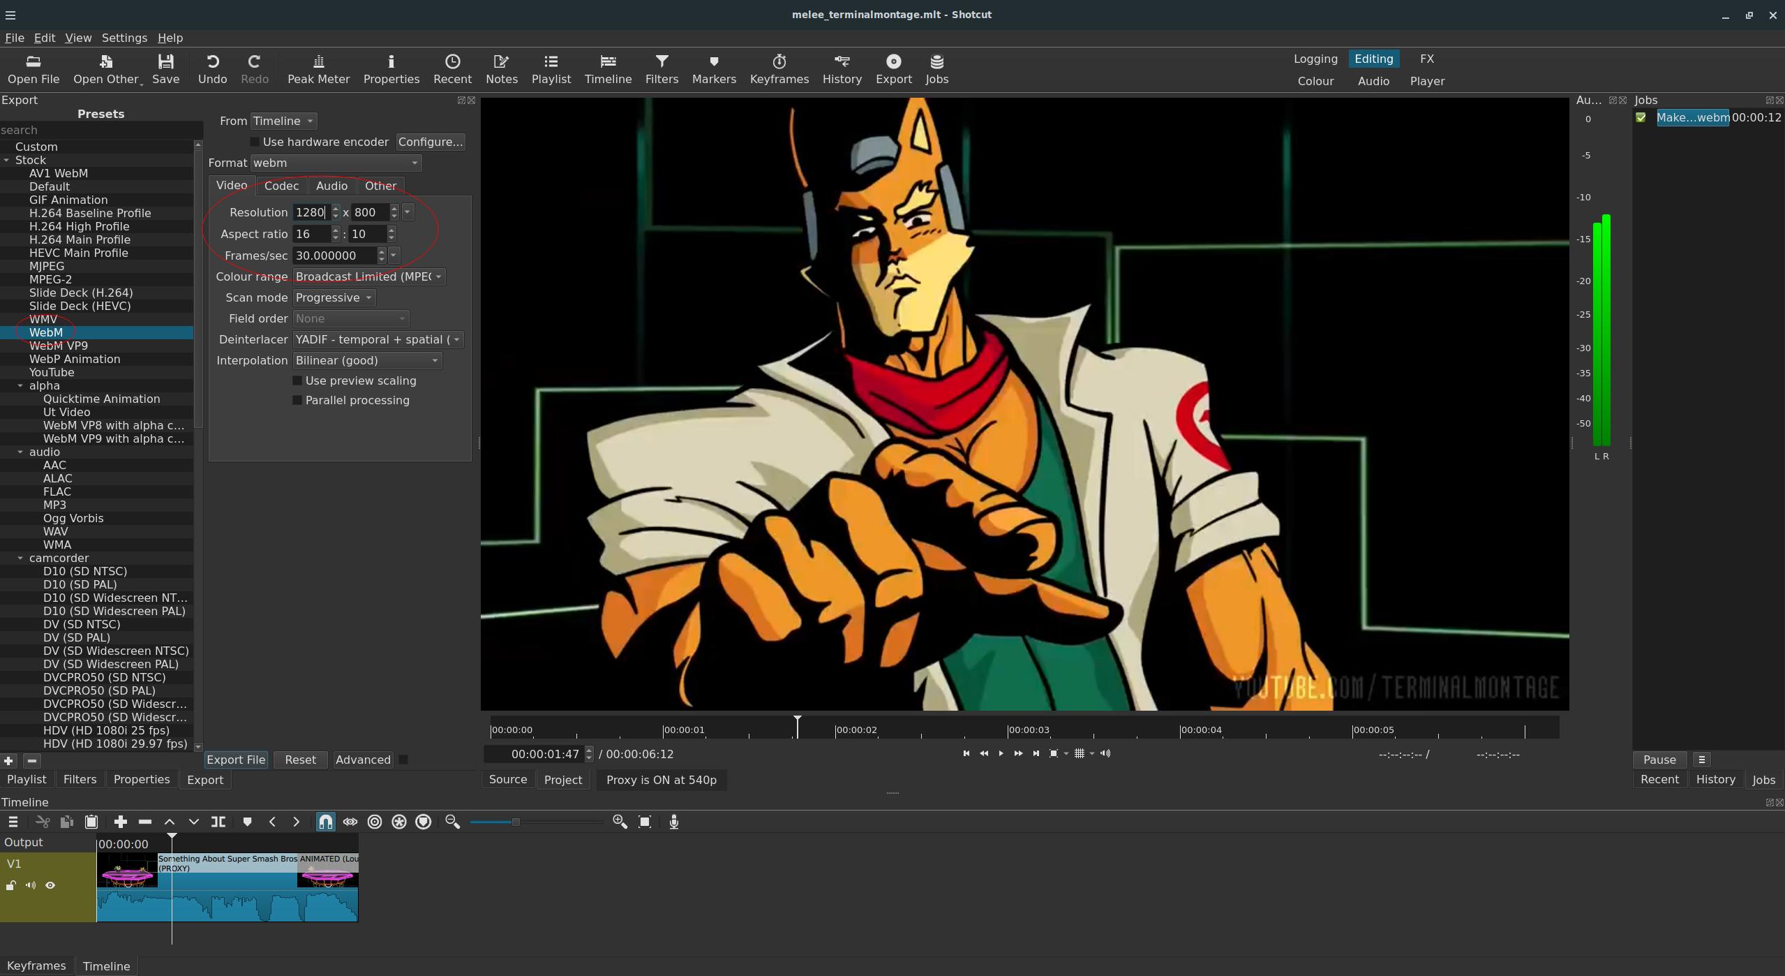Show Recent files from toolbar
Image resolution: width=1785 pixels, height=976 pixels.
452,70
